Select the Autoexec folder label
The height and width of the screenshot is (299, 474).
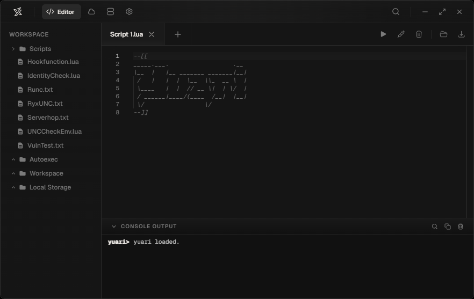(x=44, y=159)
